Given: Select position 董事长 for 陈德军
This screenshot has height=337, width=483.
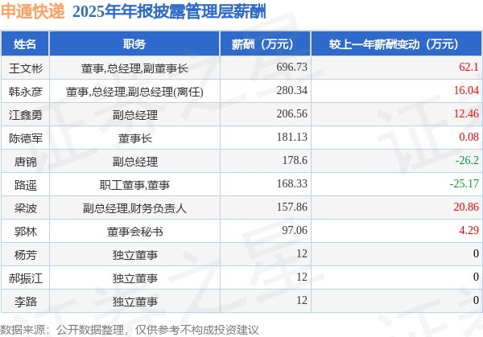Looking at the screenshot, I should point(135,138).
